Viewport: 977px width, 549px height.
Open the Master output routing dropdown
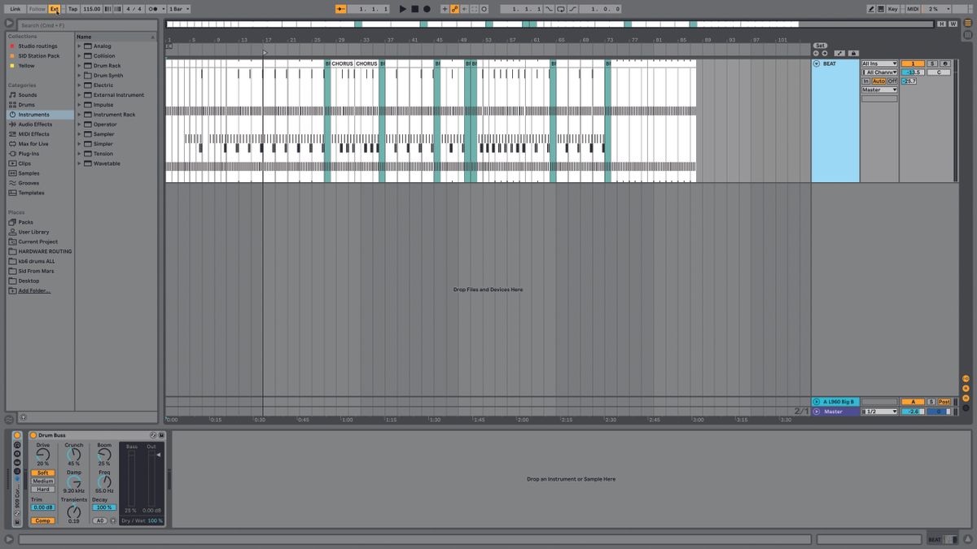click(879, 89)
